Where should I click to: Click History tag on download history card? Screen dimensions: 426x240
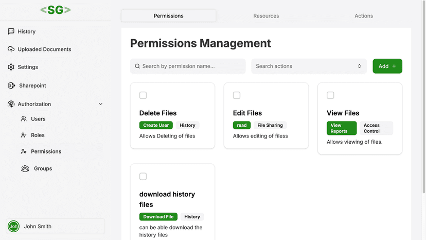pos(192,217)
